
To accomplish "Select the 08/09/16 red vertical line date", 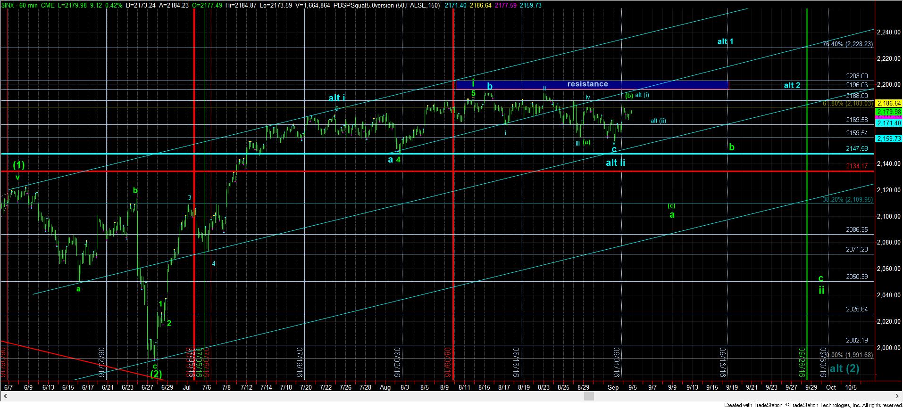I will point(448,363).
